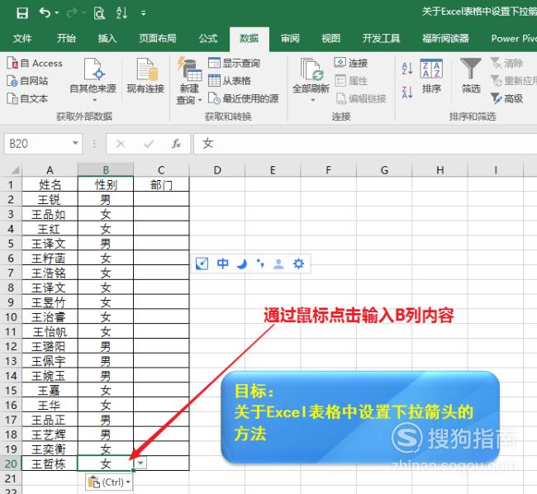Screen dimensions: 537x494
Task: Select row 10 header
Action: click(11, 316)
